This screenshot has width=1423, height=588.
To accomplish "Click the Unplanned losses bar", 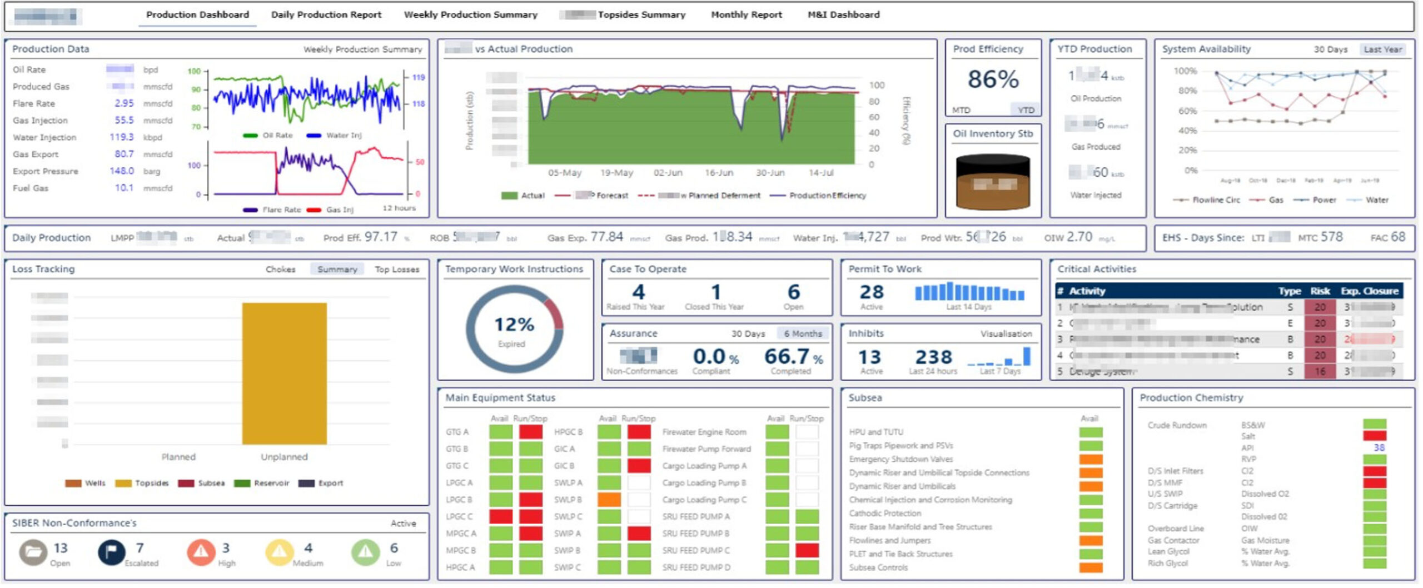I will pos(284,373).
